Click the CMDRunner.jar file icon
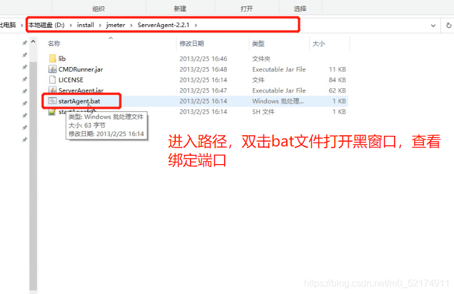The height and width of the screenshot is (294, 454). click(x=52, y=69)
